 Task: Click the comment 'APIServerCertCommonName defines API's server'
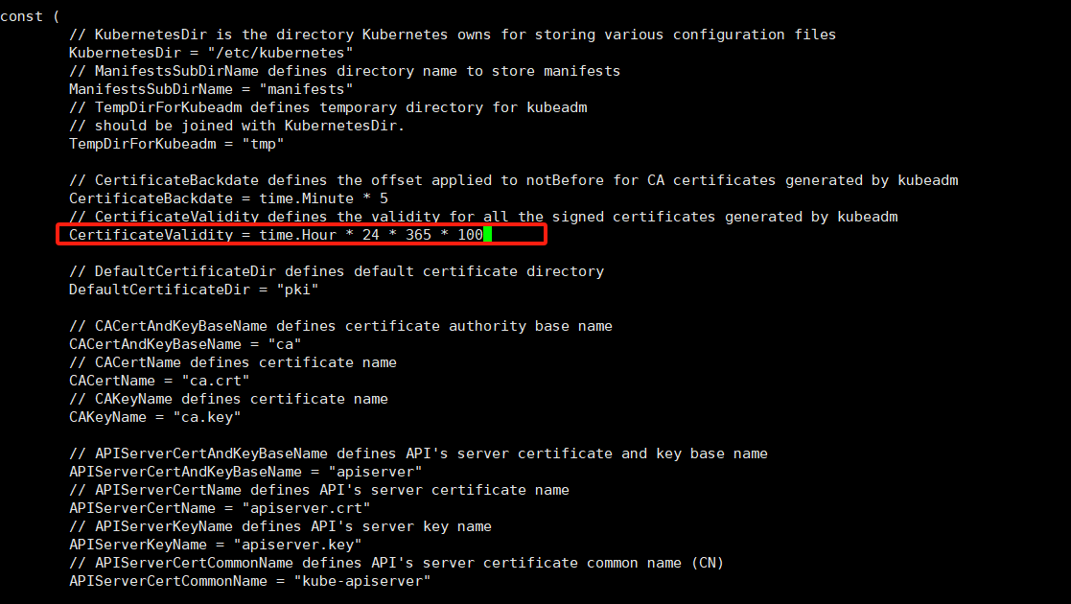(x=397, y=563)
